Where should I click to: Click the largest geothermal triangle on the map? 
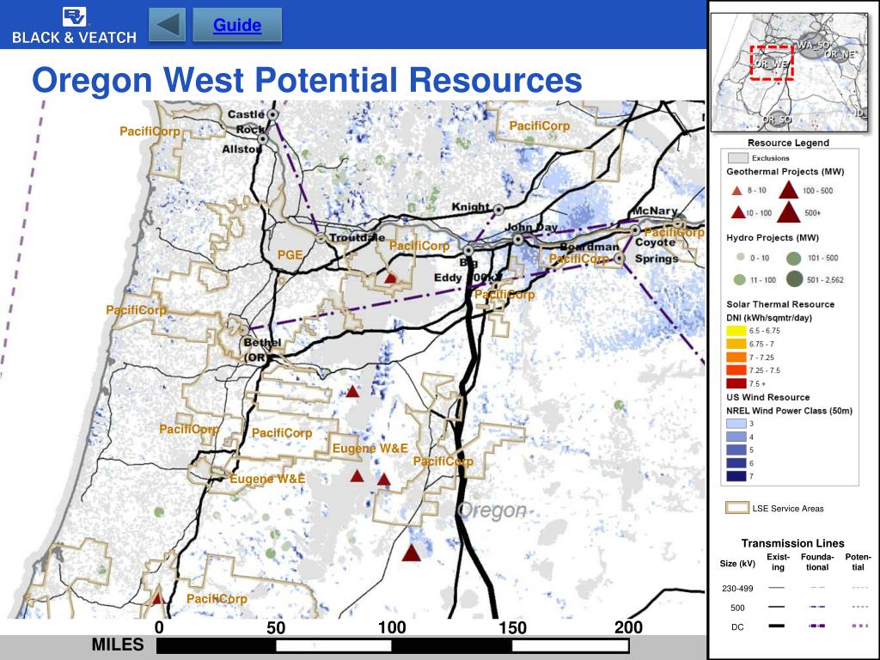click(x=412, y=553)
